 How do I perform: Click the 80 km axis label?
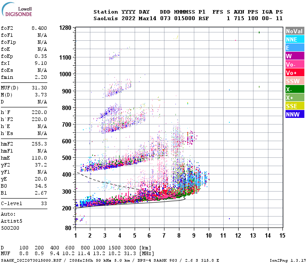[x=68, y=228]
